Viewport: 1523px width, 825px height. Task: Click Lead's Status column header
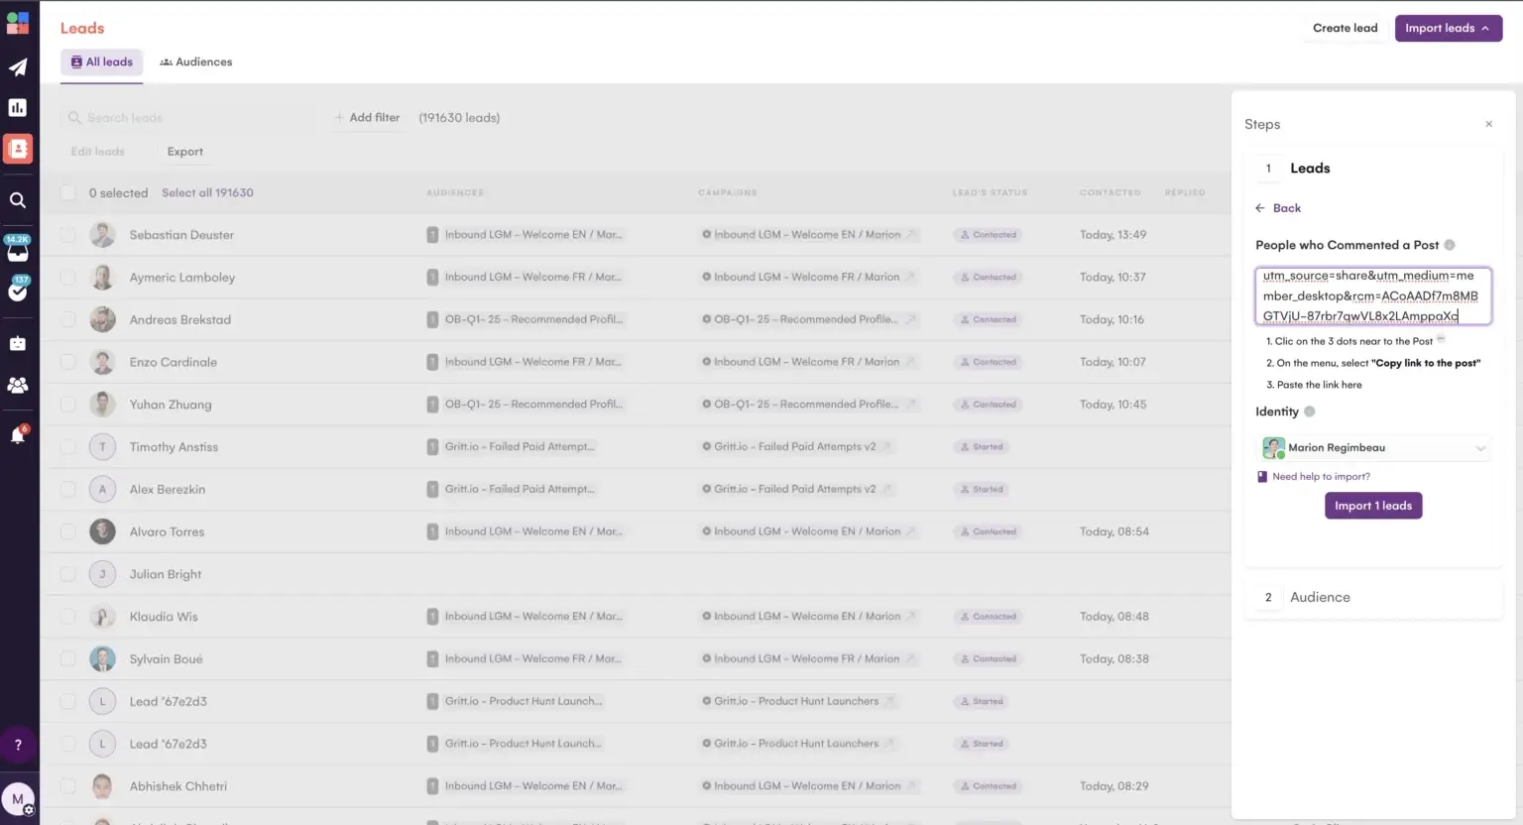(x=990, y=192)
